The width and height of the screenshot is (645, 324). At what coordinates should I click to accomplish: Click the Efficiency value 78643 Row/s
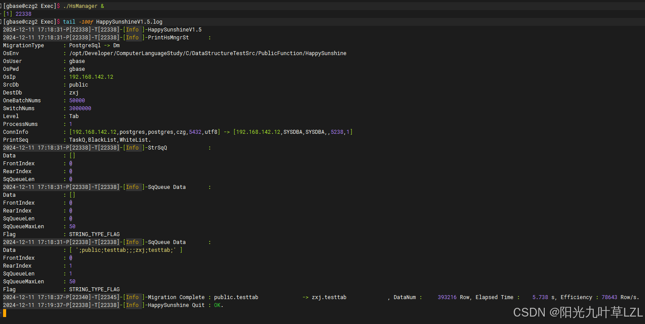coord(620,297)
